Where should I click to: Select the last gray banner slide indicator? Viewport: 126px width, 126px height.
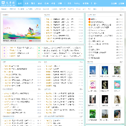[39, 41]
